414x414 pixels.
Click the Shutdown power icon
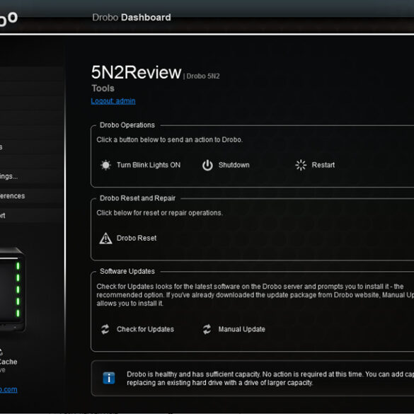point(207,165)
